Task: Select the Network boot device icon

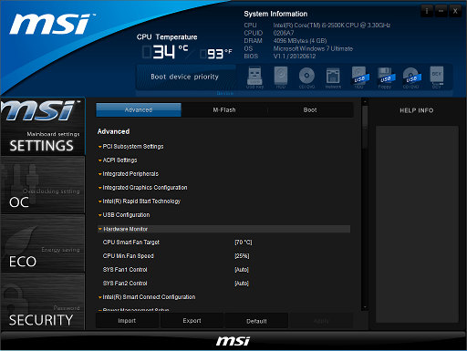Action: (x=333, y=77)
